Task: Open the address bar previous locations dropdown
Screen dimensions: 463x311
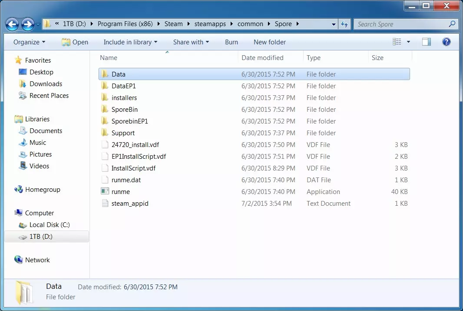Action: [334, 24]
